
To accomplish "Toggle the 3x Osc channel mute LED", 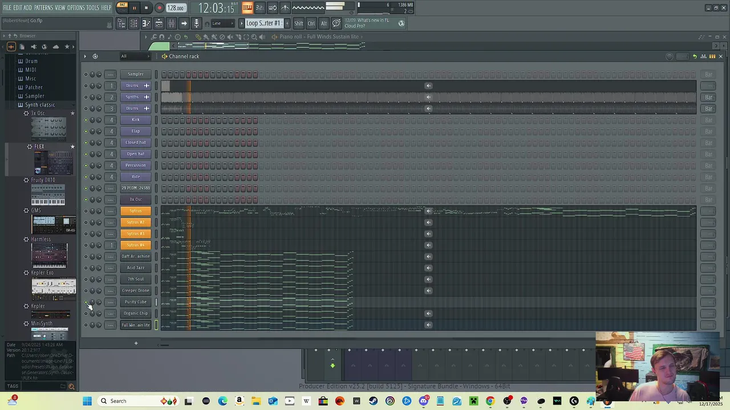I will coord(86,199).
